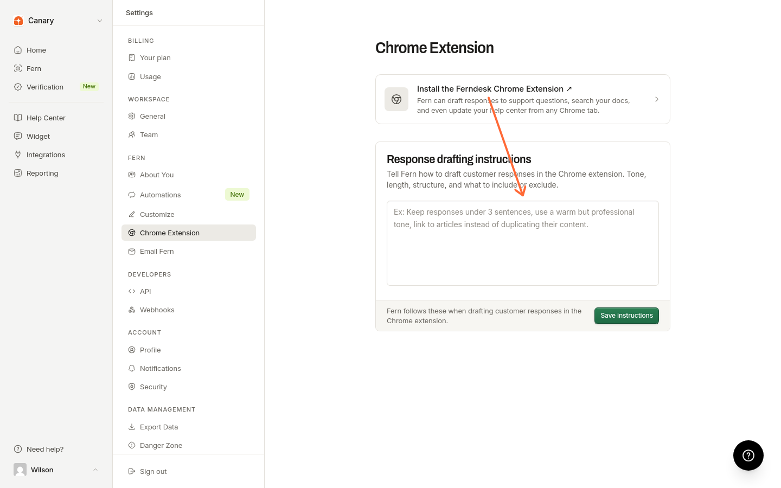The image size is (781, 488).
Task: Click the DATA MANAGEMENT section label
Action: point(162,409)
